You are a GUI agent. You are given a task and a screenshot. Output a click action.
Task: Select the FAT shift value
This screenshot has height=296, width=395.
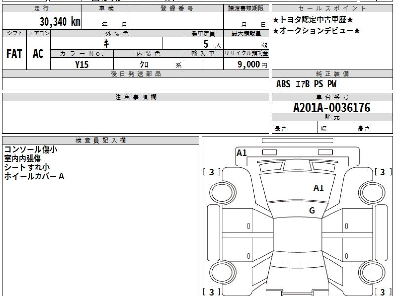pos(14,54)
